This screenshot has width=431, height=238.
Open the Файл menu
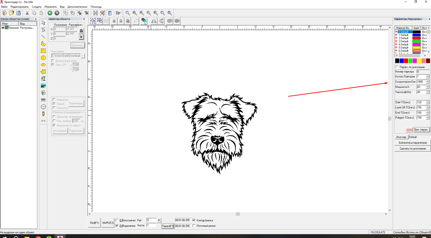point(4,7)
